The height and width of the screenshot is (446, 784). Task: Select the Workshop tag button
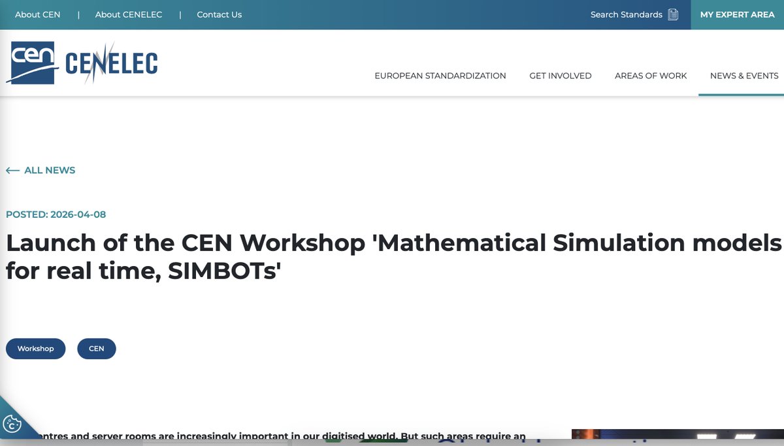[36, 349]
